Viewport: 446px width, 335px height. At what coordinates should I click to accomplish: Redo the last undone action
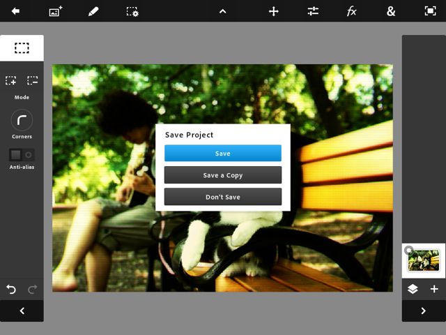point(33,290)
